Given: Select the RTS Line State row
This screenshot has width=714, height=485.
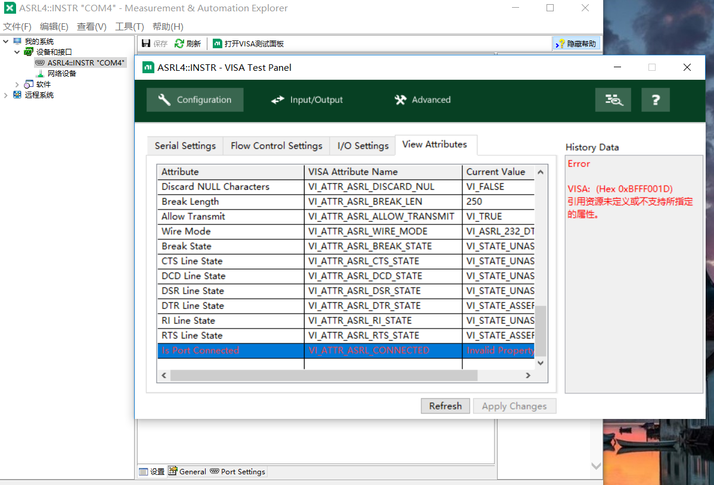Looking at the screenshot, I should 346,336.
